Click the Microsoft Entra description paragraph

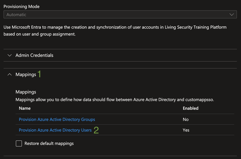[115, 30]
